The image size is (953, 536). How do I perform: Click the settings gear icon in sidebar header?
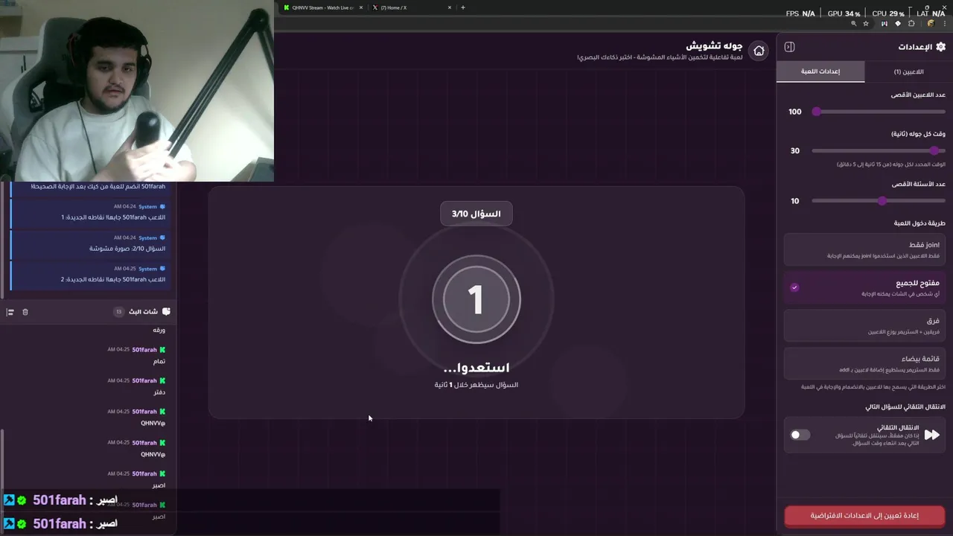point(940,47)
